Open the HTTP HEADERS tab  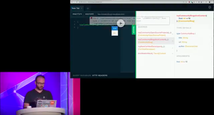(x=100, y=76)
